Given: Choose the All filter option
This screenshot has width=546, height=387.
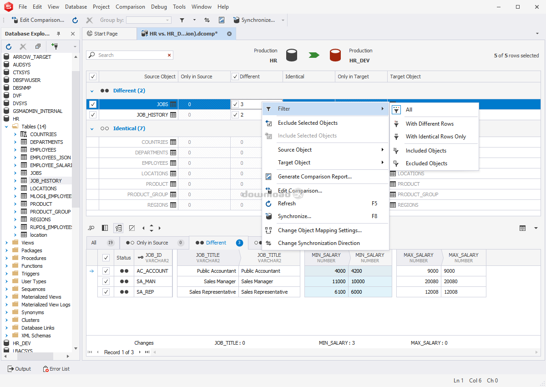Looking at the screenshot, I should [435, 110].
